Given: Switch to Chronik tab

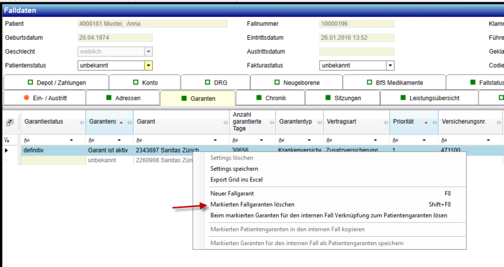Looking at the screenshot, I should (x=270, y=98).
